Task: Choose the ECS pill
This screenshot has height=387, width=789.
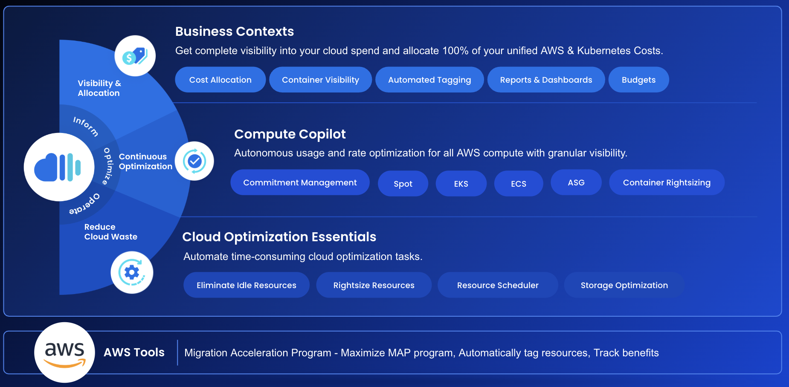Action: click(519, 184)
